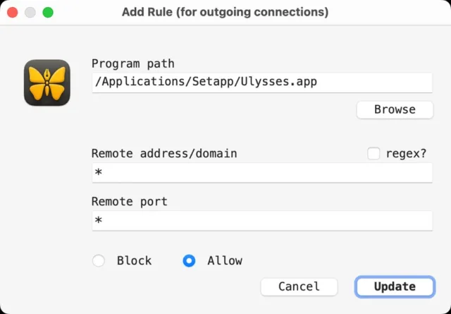Click the Update button
Viewport: 451px width, 314px height.
(395, 286)
